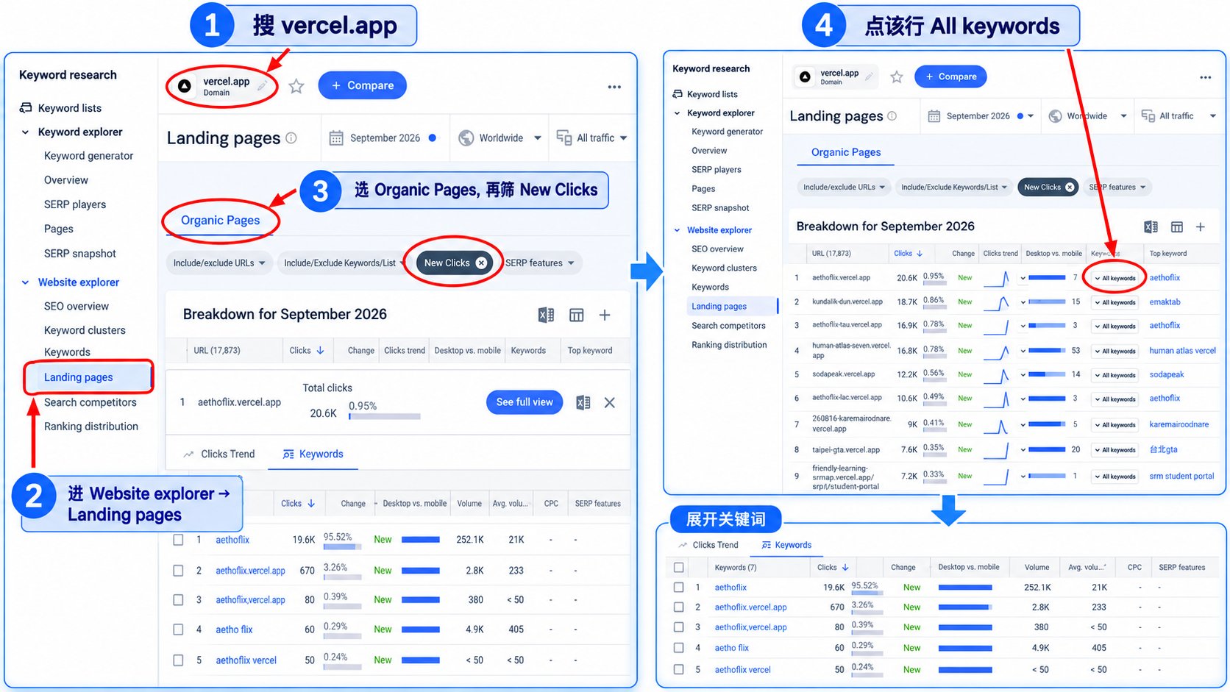Switch to Clicks Trend tab in left panel
The width and height of the screenshot is (1230, 692).
point(219,454)
